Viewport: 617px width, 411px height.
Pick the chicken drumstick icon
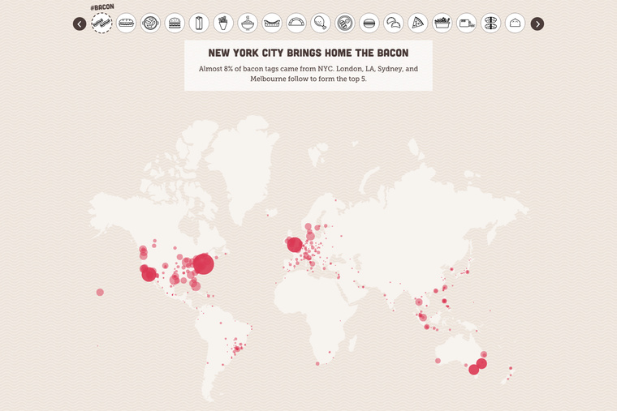point(321,24)
